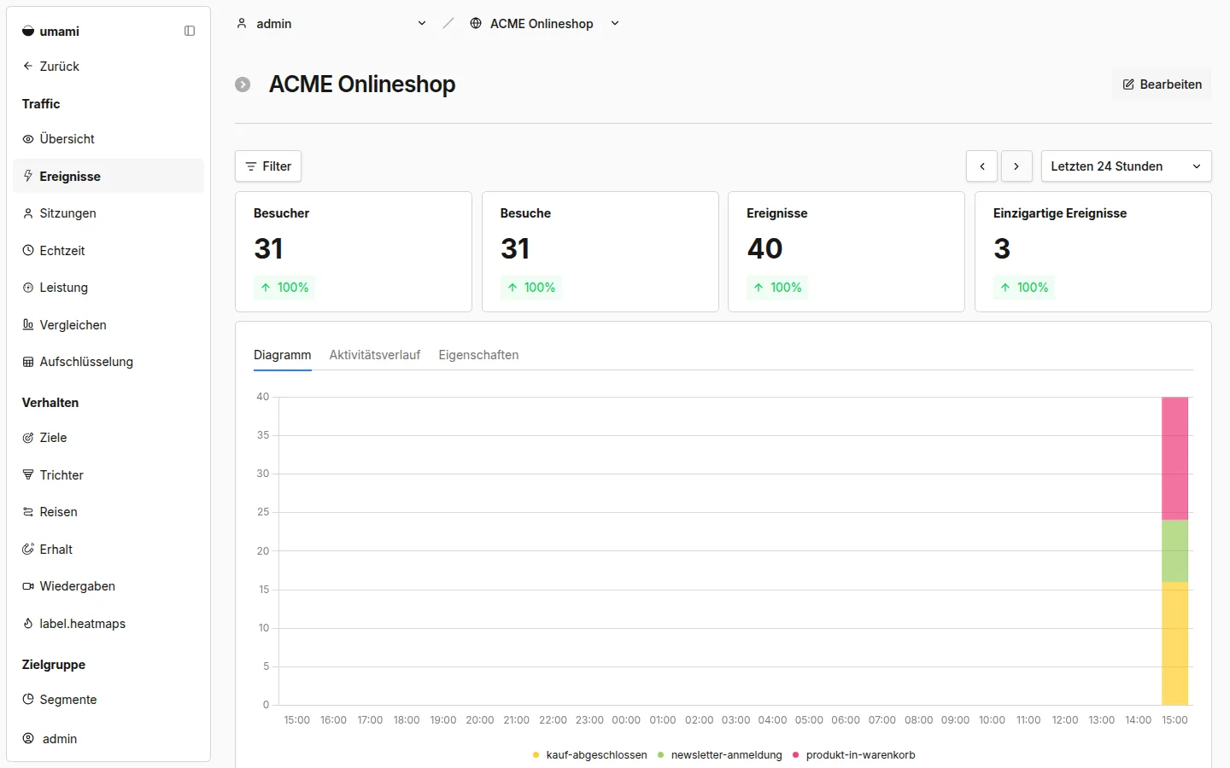This screenshot has height=768, width=1230.
Task: Open Reisen page in the sidebar
Action: pos(108,512)
